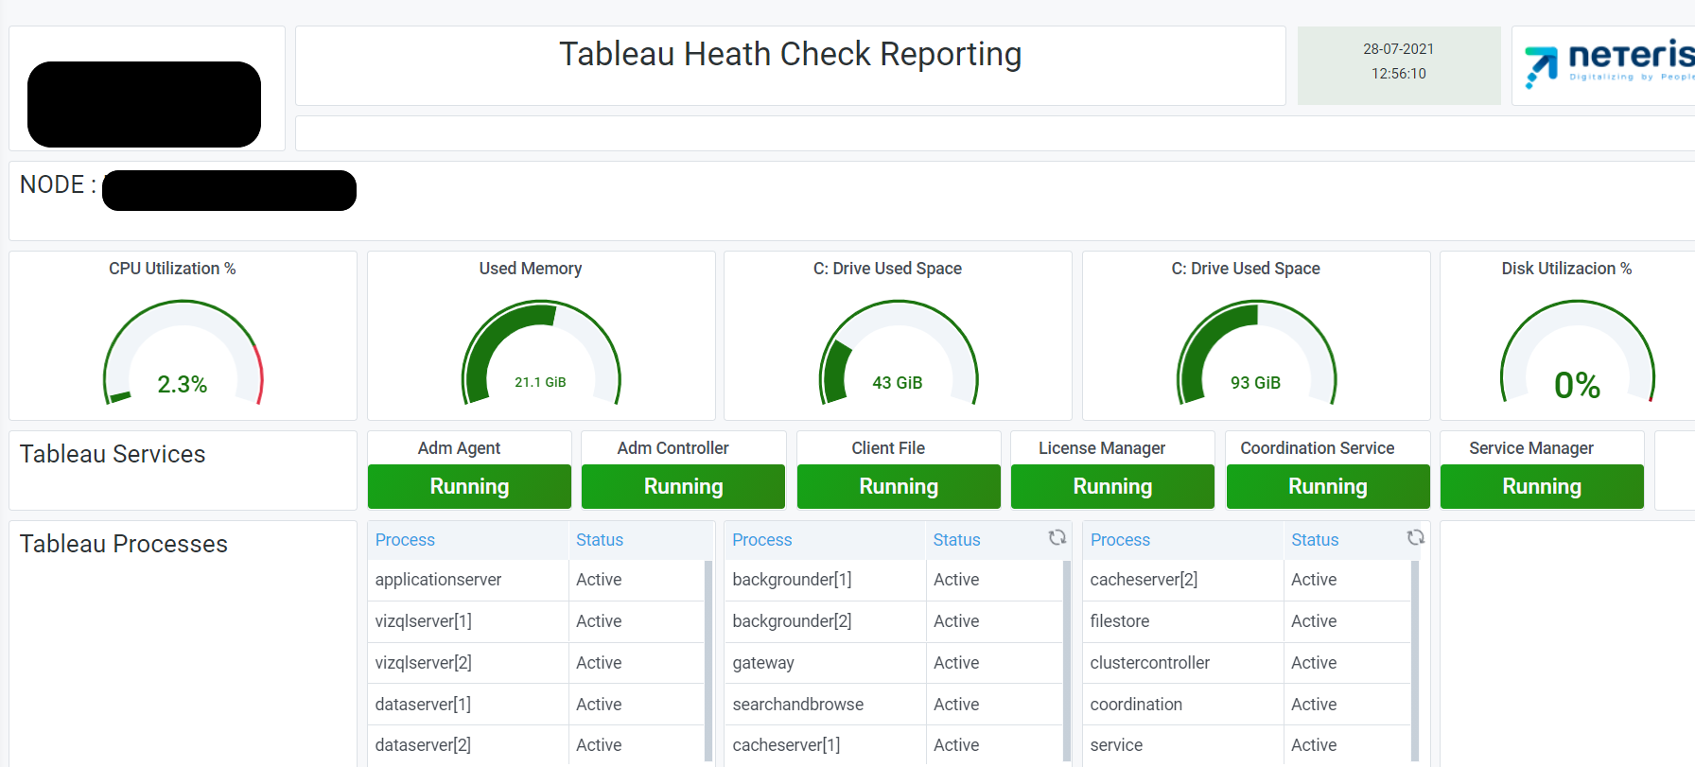Click the Active status of filestore
The height and width of the screenshot is (767, 1695).
[1314, 621]
